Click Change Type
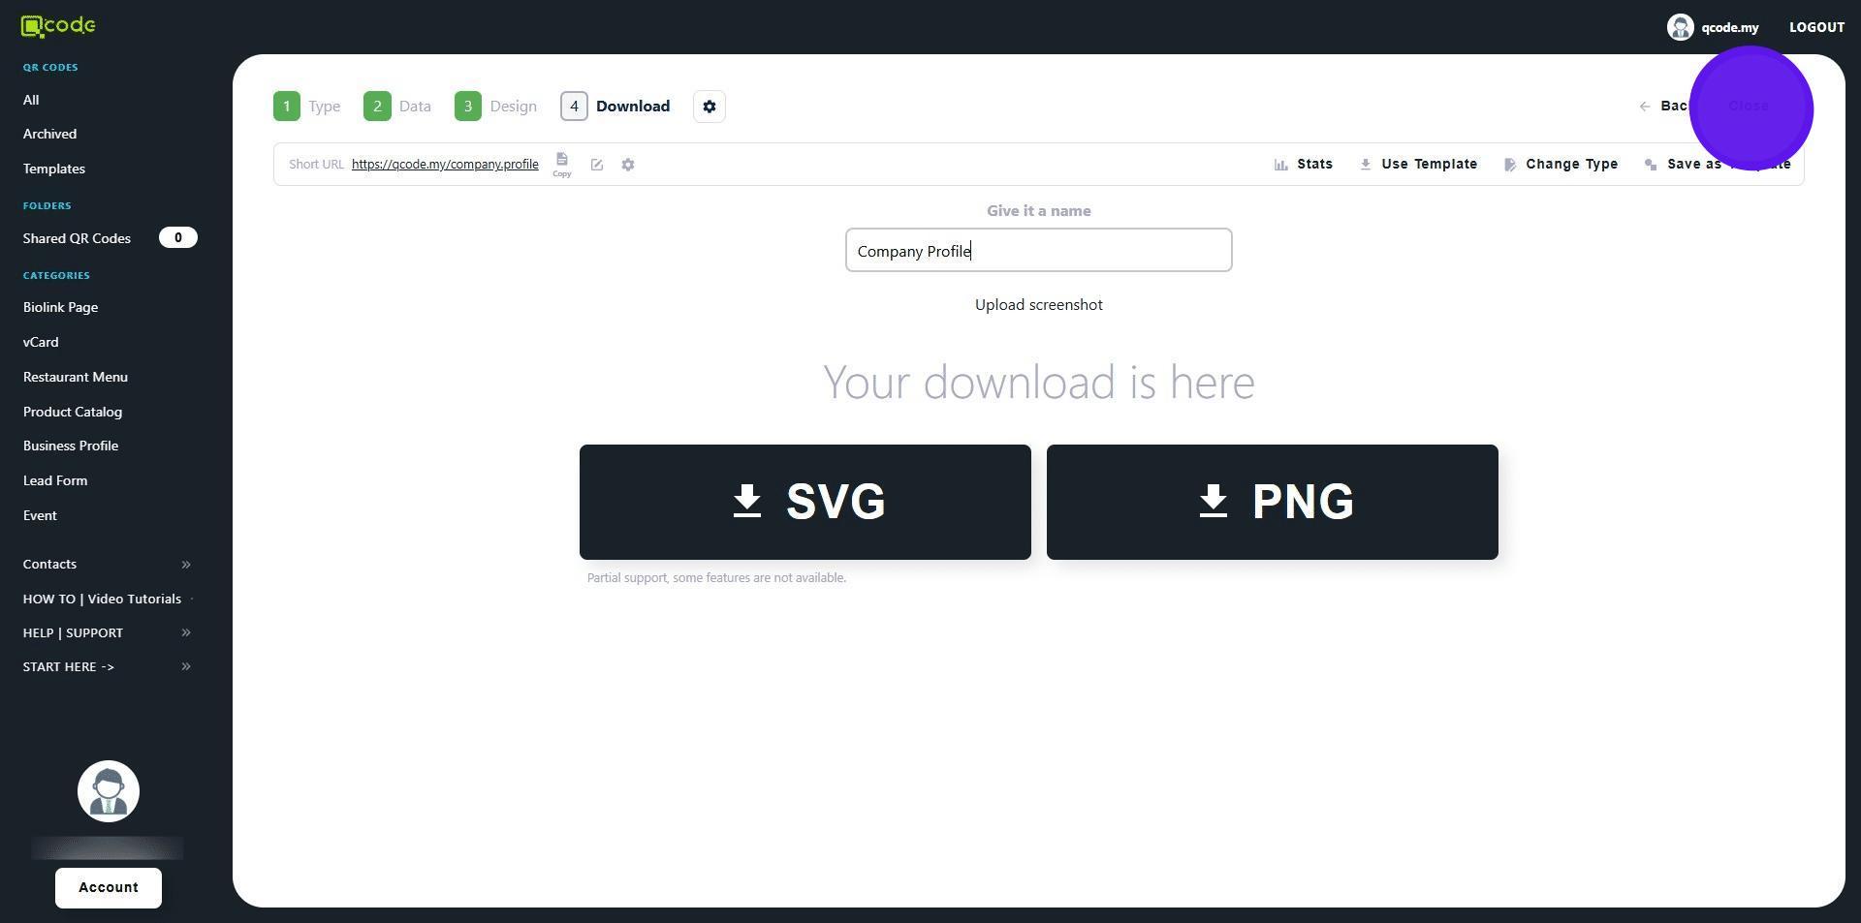 point(1561,165)
